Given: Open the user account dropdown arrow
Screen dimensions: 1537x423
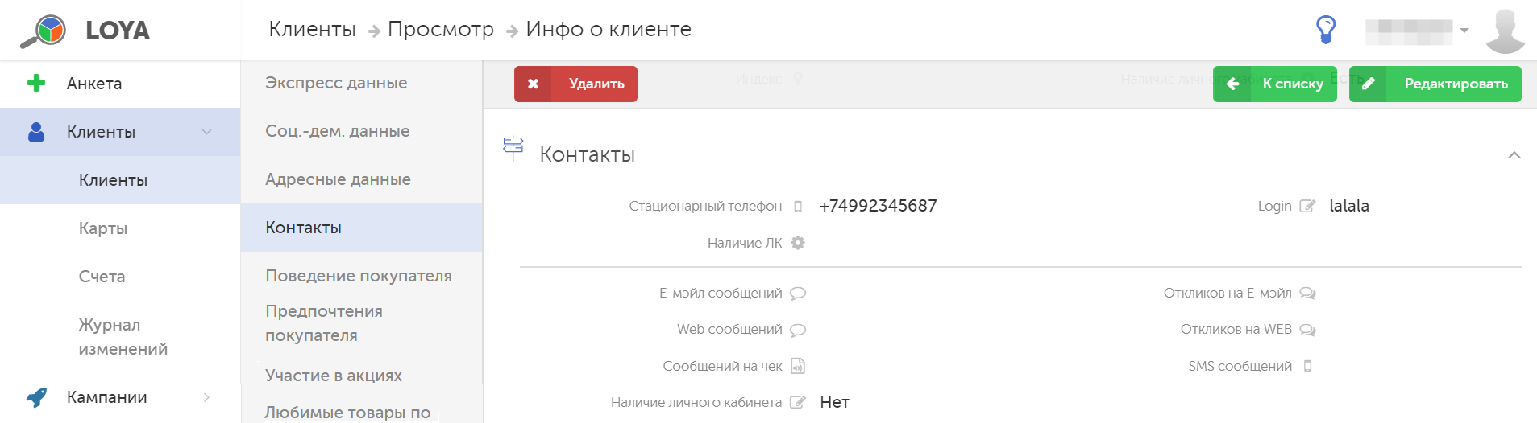Looking at the screenshot, I should click(1464, 31).
